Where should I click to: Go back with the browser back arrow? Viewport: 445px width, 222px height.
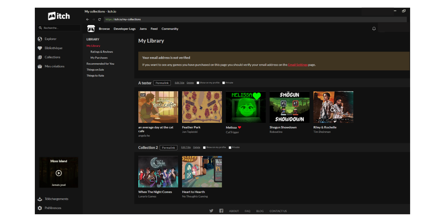tap(88, 19)
